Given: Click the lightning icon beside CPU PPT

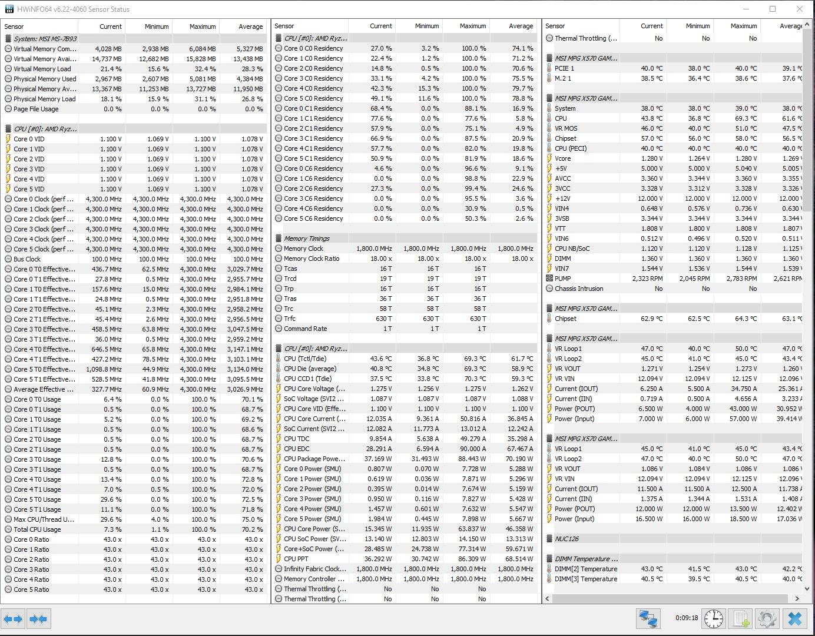Looking at the screenshot, I should click(x=279, y=559).
